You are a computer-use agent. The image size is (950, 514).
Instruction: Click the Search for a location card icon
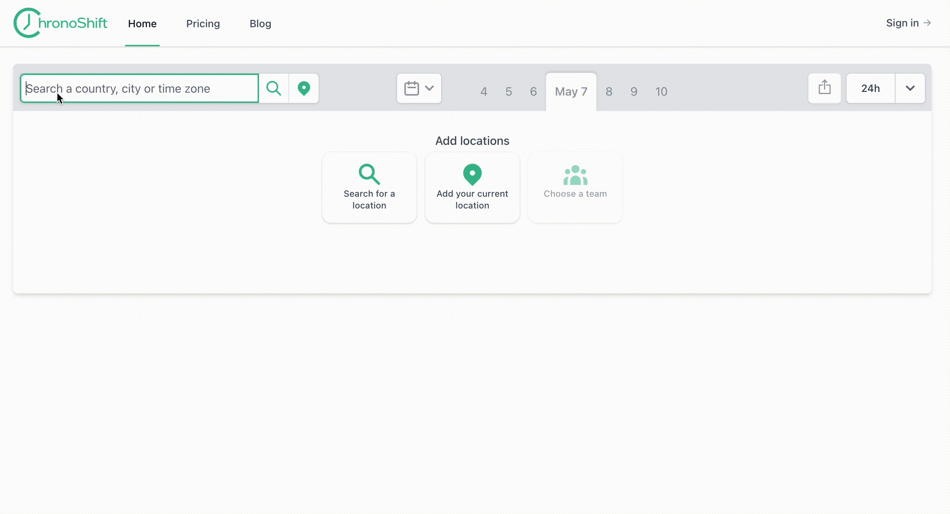369,174
